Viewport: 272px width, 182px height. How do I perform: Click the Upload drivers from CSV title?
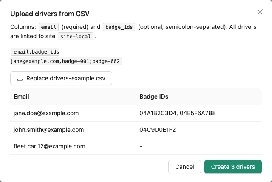50,14
